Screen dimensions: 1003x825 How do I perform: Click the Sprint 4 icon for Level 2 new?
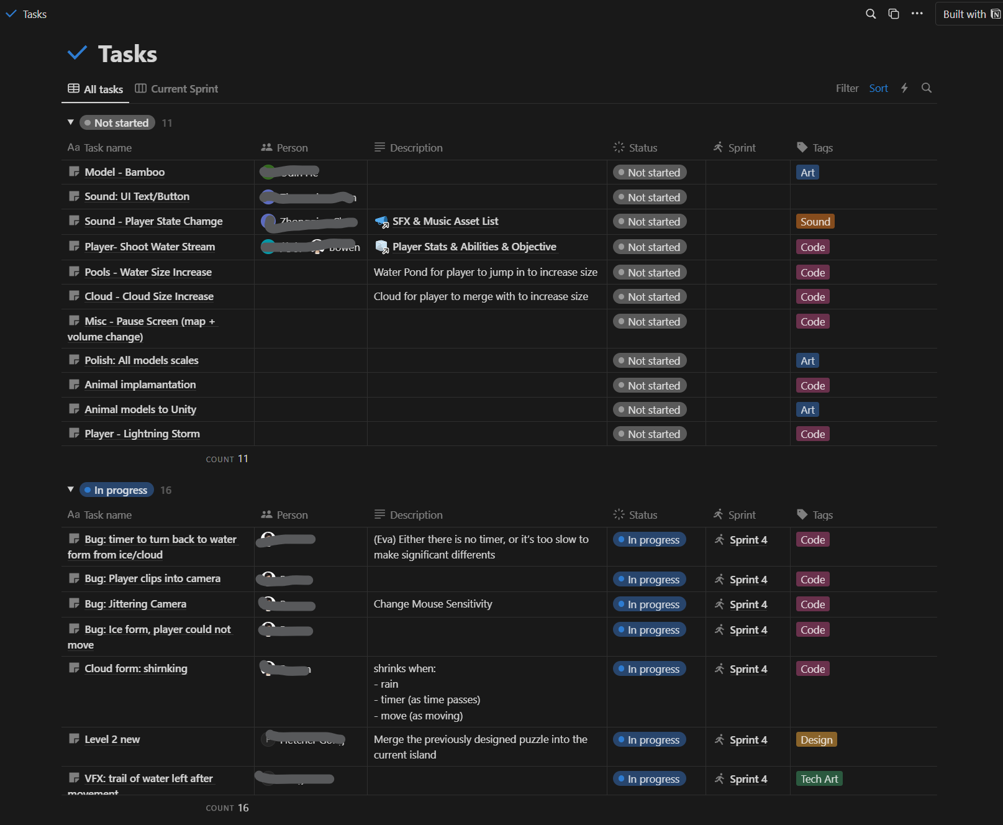coord(719,739)
